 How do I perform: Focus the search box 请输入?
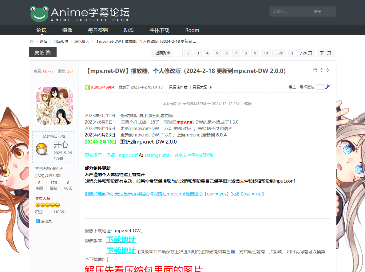pos(290,11)
